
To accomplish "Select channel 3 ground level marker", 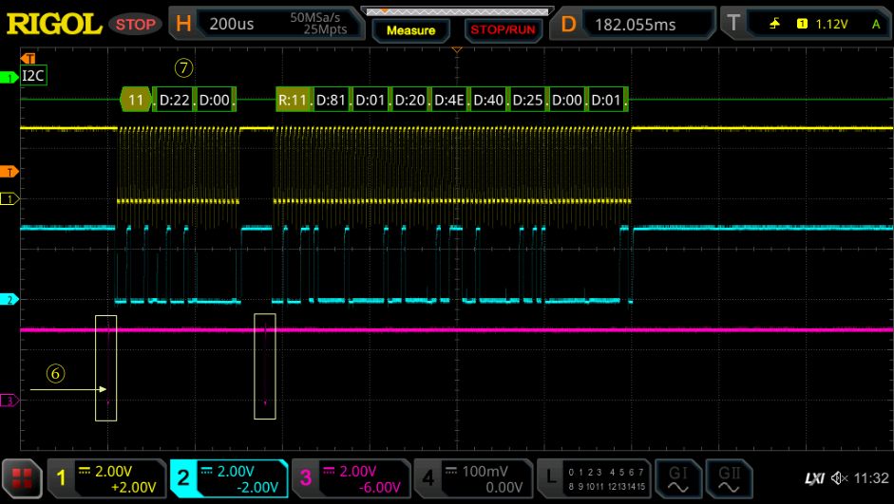I will click(x=10, y=401).
